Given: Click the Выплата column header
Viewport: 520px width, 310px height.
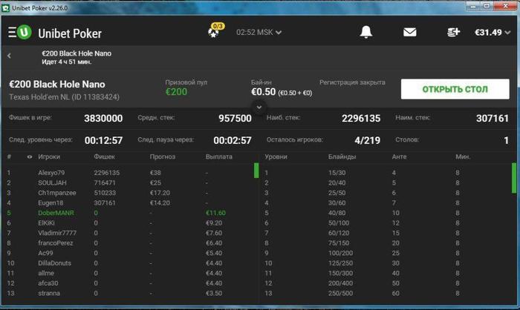Looking at the screenshot, I should (219, 157).
